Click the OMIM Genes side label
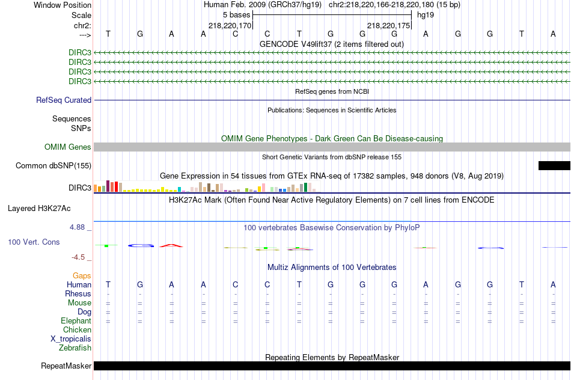 67,147
